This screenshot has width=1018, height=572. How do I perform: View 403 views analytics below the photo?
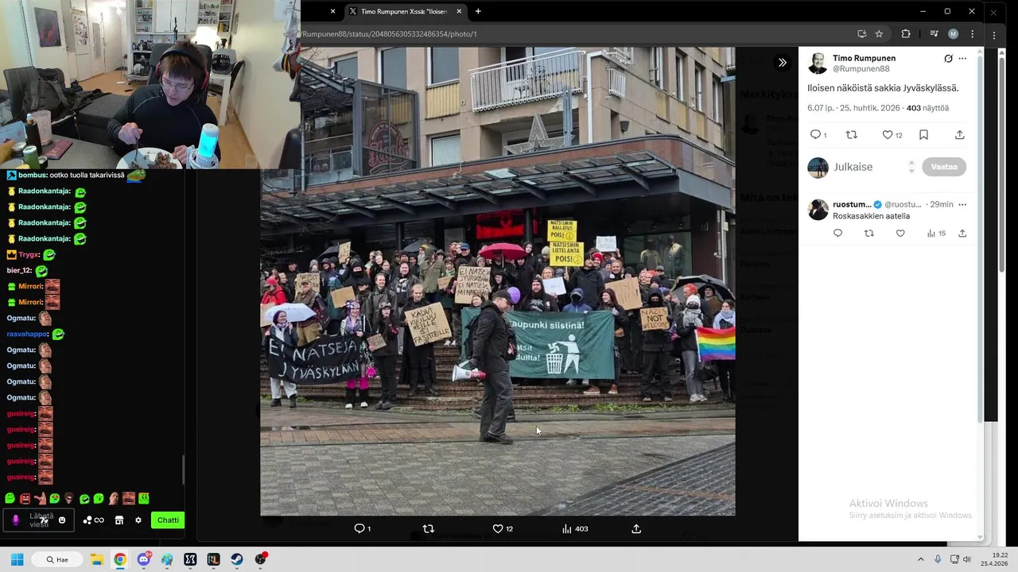575,528
